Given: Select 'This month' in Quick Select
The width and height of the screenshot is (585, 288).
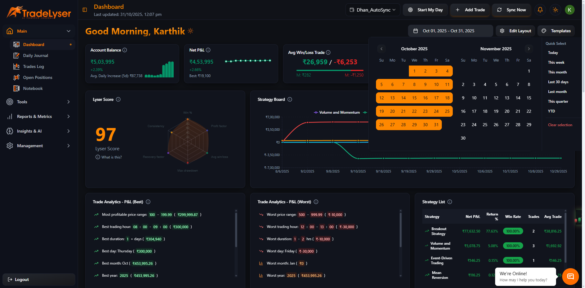Looking at the screenshot, I should [x=557, y=72].
